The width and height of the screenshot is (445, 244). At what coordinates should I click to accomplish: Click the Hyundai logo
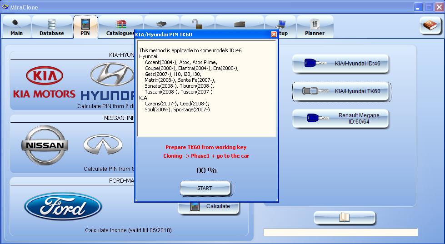108,81
